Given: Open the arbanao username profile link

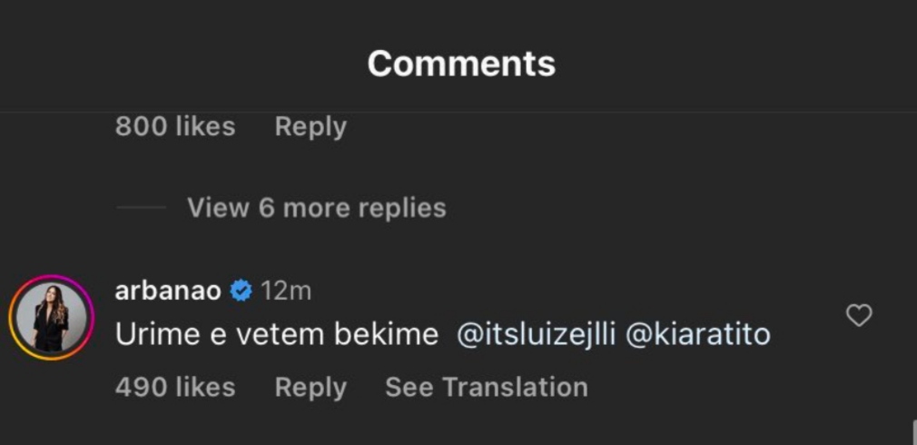Looking at the screenshot, I should pos(169,291).
